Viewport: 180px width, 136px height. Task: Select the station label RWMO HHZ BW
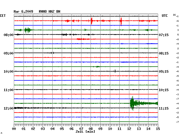point(50,12)
